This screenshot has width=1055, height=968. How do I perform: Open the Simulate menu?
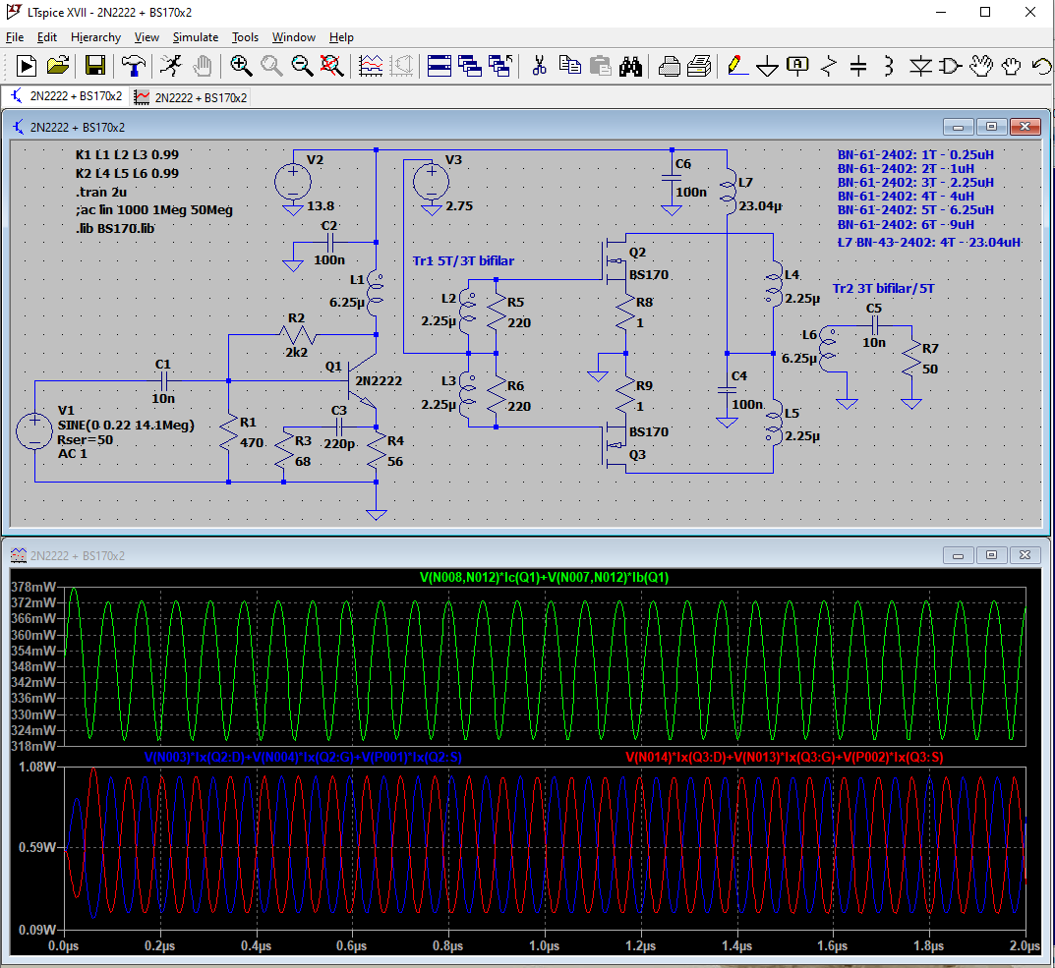pyautogui.click(x=195, y=37)
